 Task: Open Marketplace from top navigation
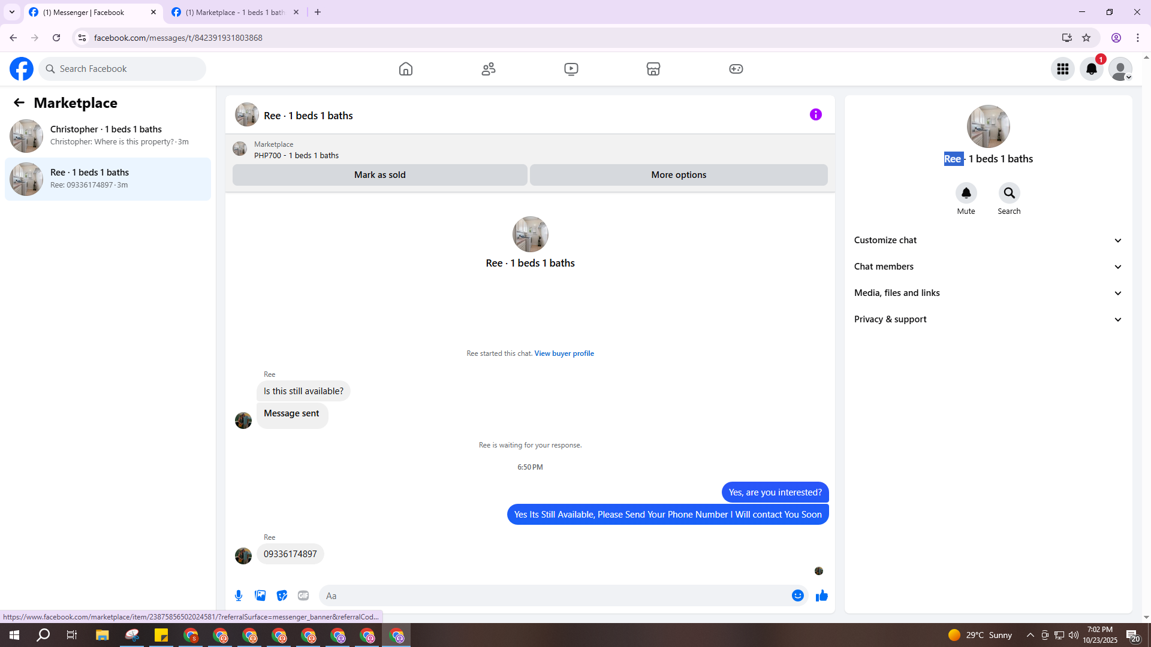[653, 69]
